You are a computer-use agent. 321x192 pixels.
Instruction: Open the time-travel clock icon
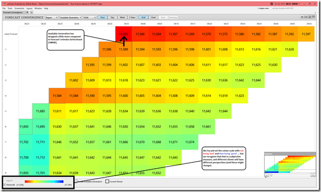272,4
